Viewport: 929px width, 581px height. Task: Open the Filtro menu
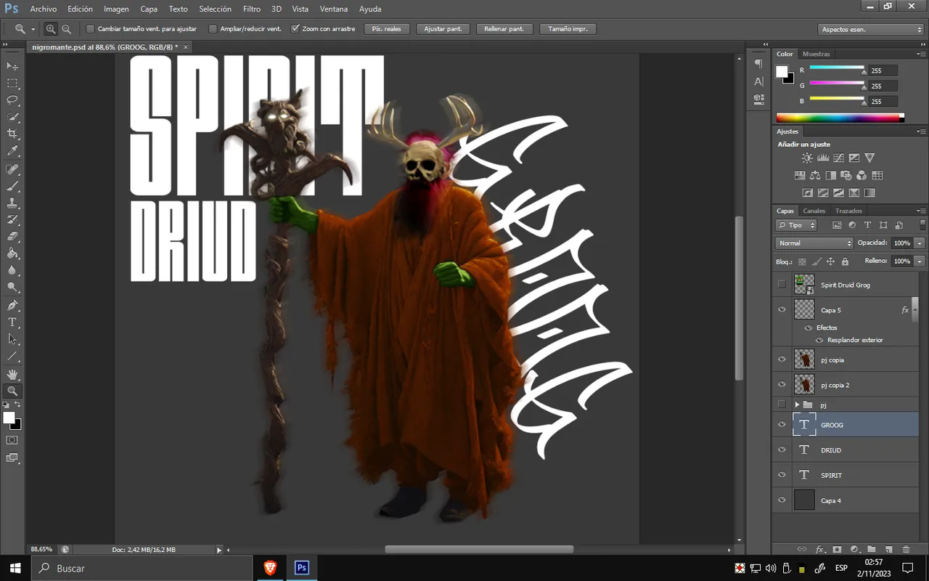point(252,9)
